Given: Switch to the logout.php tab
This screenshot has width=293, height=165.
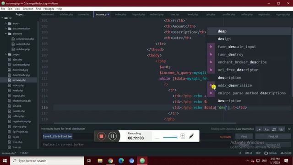Looking at the screenshot, I should (x=138, y=14).
